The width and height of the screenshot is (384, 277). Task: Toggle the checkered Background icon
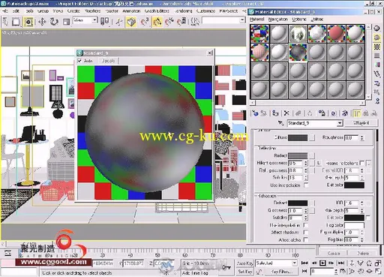click(x=376, y=47)
